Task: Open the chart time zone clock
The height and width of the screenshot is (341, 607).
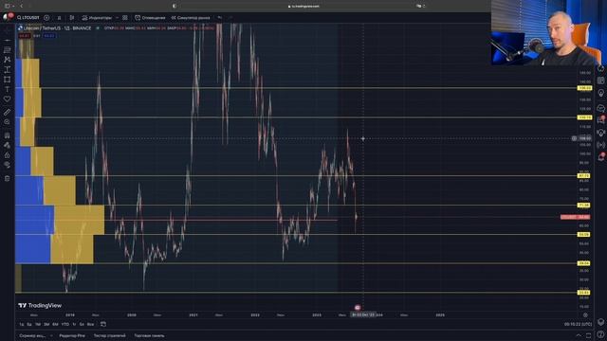Action: pyautogui.click(x=578, y=324)
